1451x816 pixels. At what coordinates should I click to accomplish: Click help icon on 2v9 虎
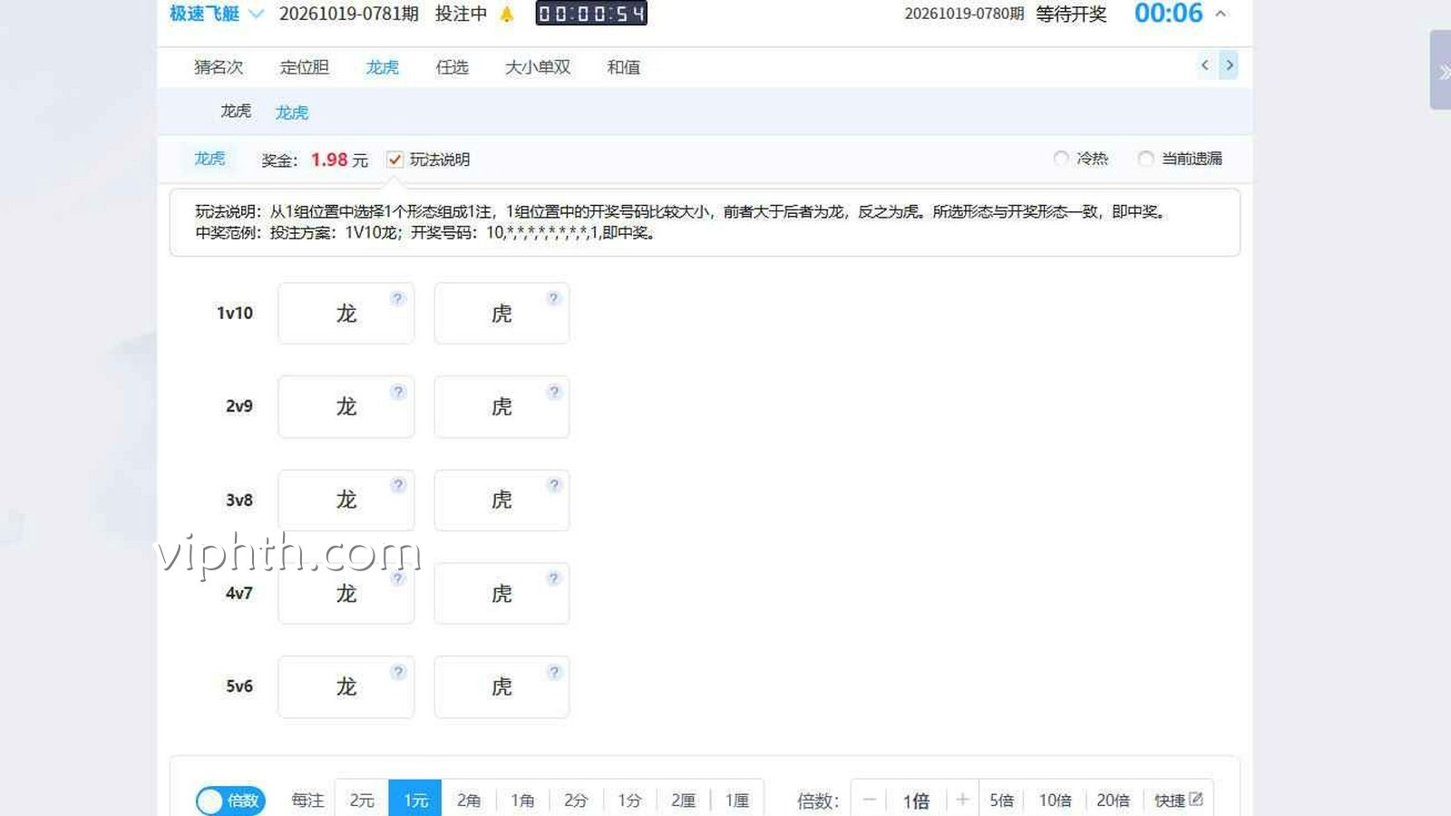[553, 392]
